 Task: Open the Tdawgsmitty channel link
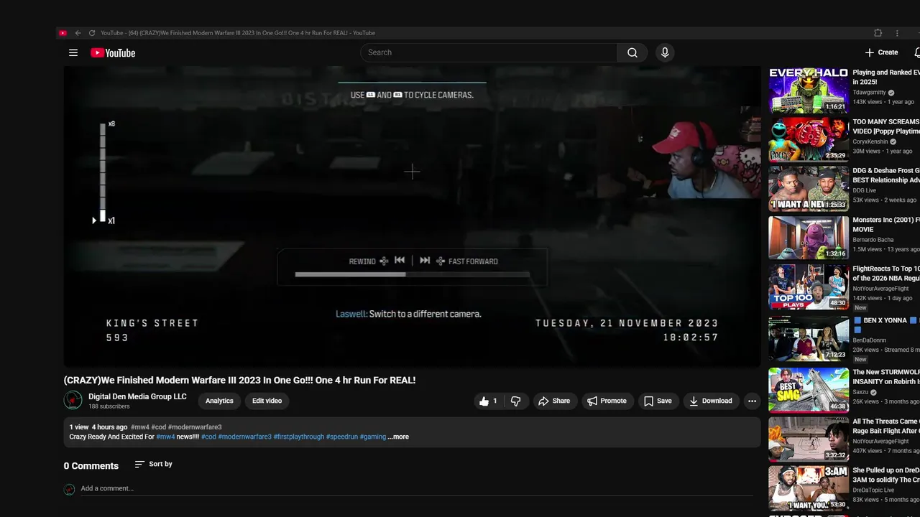click(869, 93)
